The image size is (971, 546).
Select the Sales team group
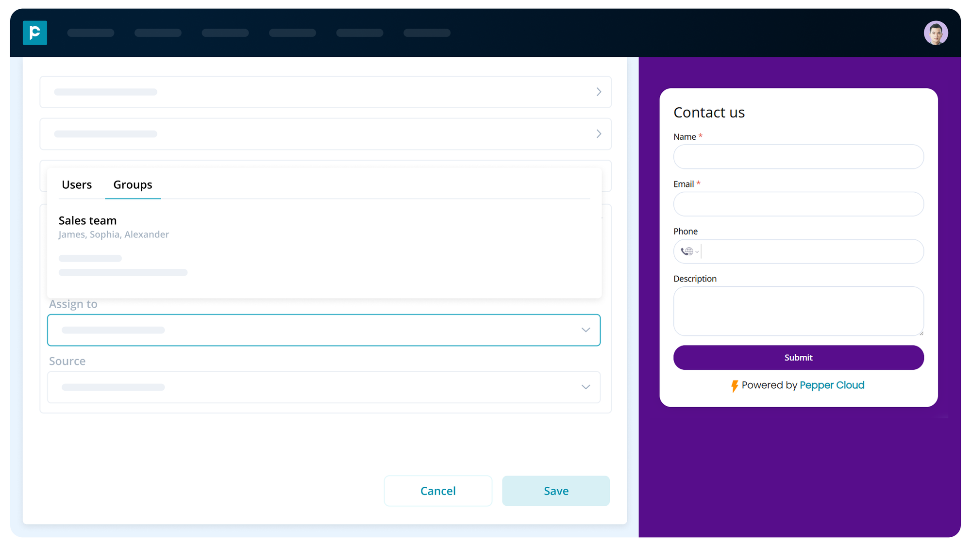(x=88, y=221)
